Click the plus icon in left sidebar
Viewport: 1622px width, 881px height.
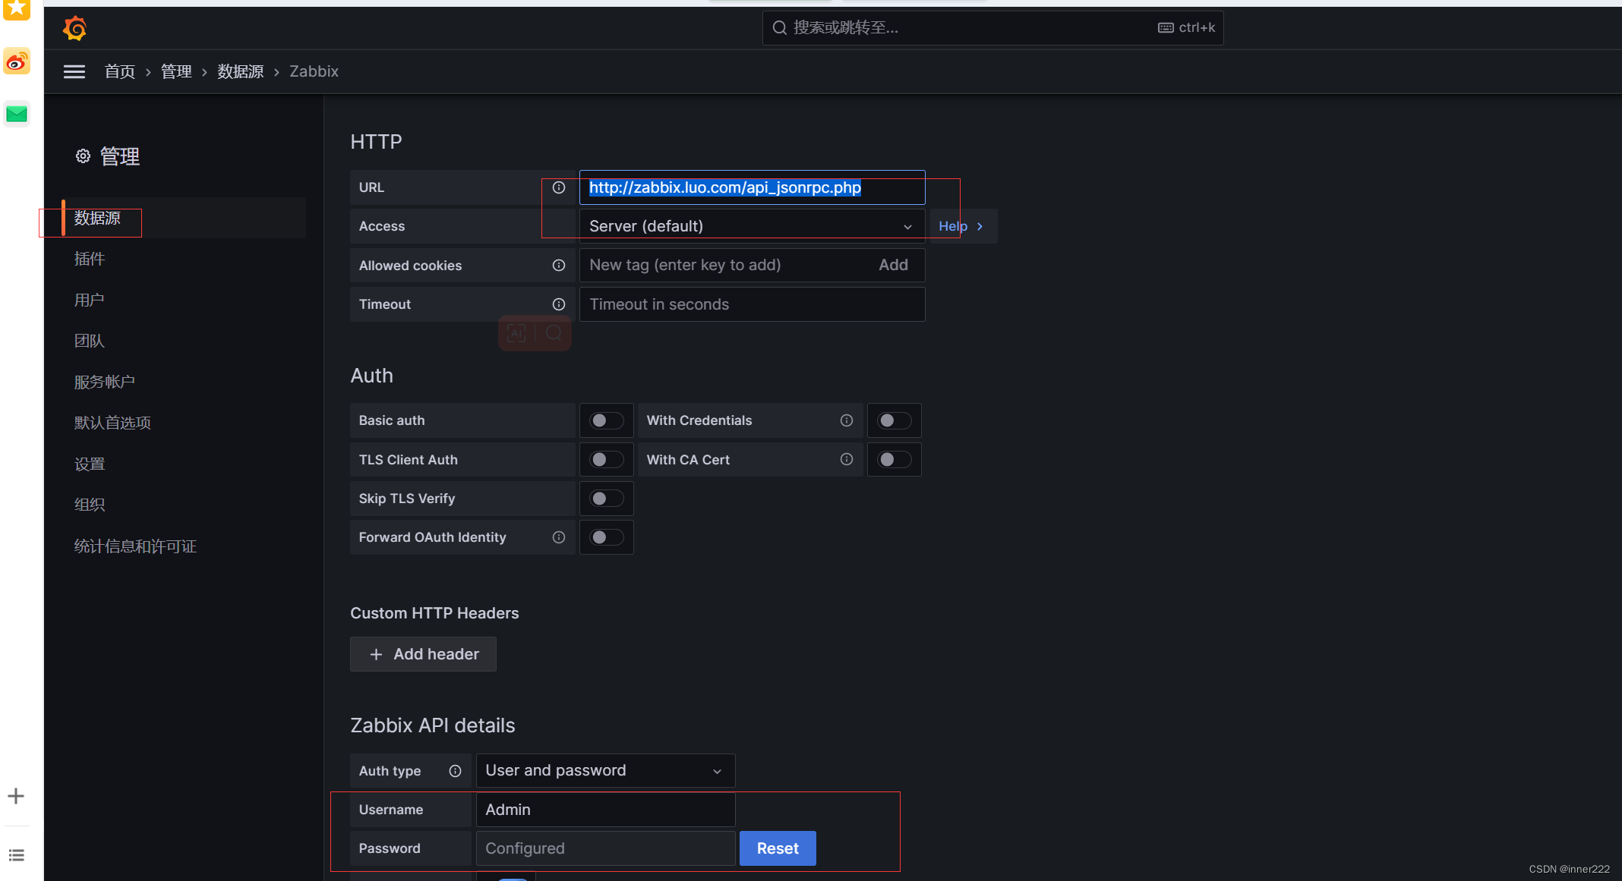[x=16, y=796]
